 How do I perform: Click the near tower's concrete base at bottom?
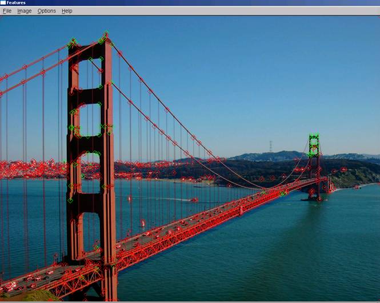click(109, 285)
